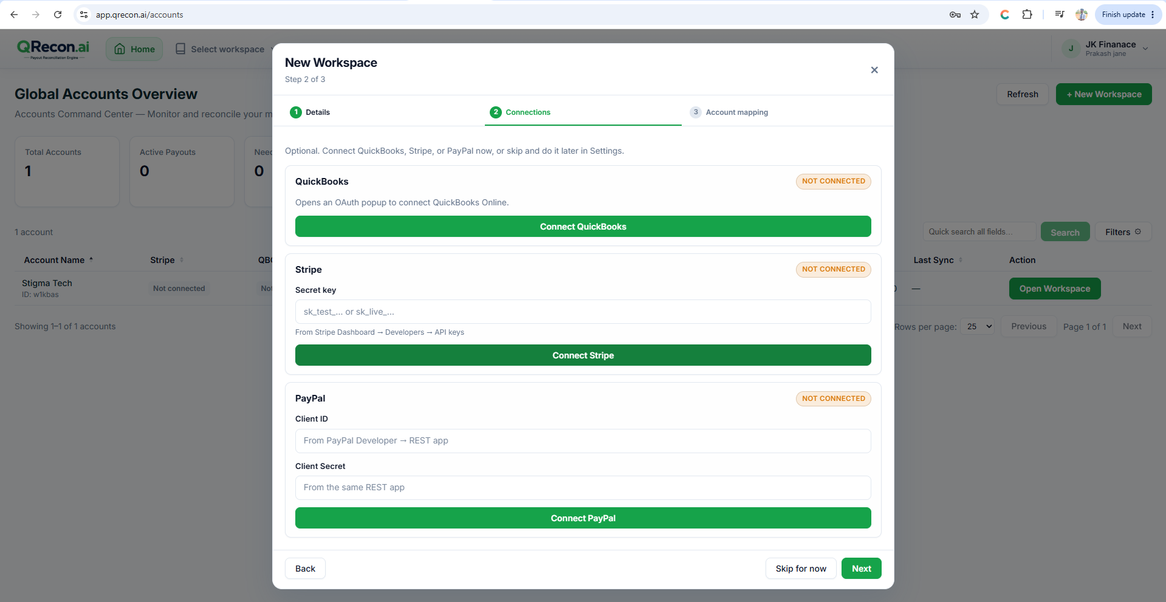Image resolution: width=1166 pixels, height=602 pixels.
Task: Click the Next pagination button in the table footer
Action: tap(1131, 326)
